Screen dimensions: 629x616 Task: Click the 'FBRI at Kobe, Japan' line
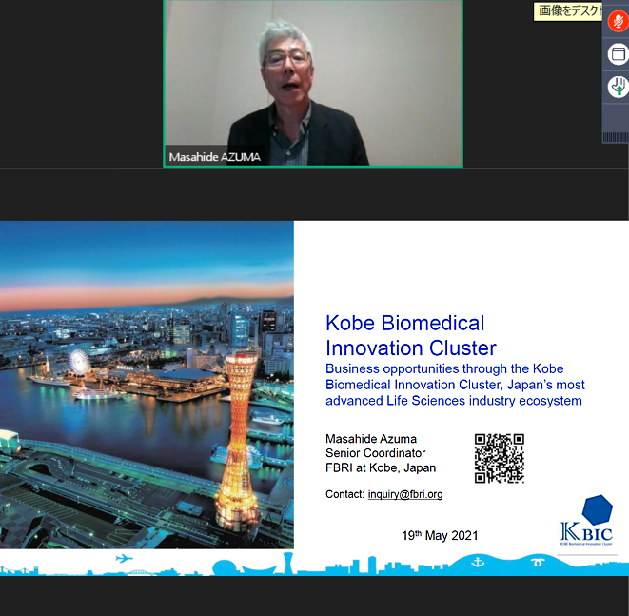pyautogui.click(x=381, y=467)
